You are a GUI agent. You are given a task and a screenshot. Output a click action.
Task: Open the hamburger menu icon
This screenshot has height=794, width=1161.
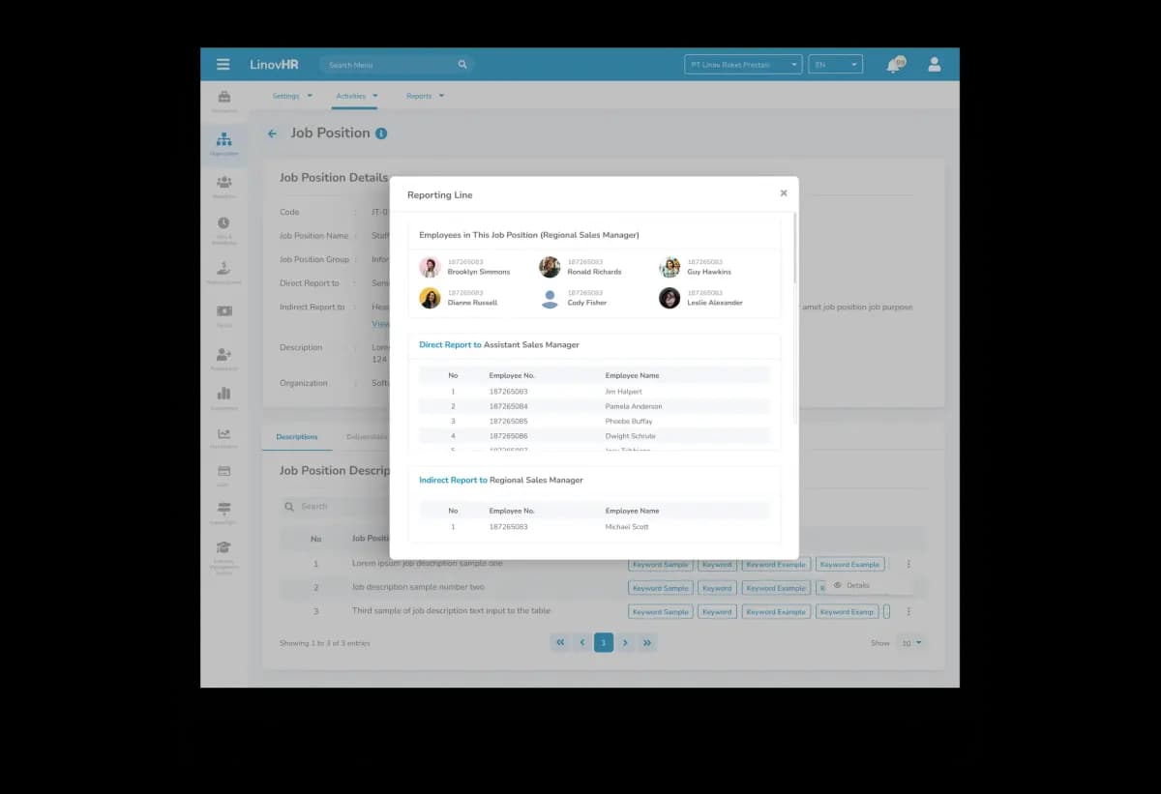(223, 65)
